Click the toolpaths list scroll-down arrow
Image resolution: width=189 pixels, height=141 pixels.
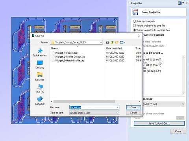(x=183, y=93)
